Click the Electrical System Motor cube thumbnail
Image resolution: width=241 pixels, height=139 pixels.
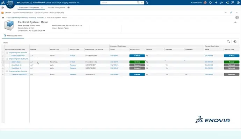point(9,25)
